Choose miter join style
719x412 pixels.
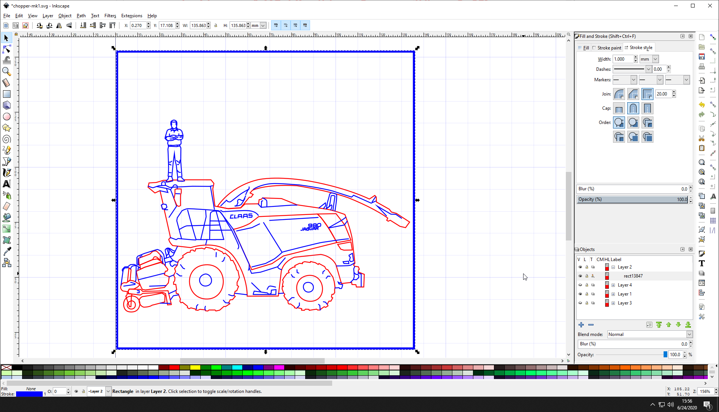(x=647, y=94)
